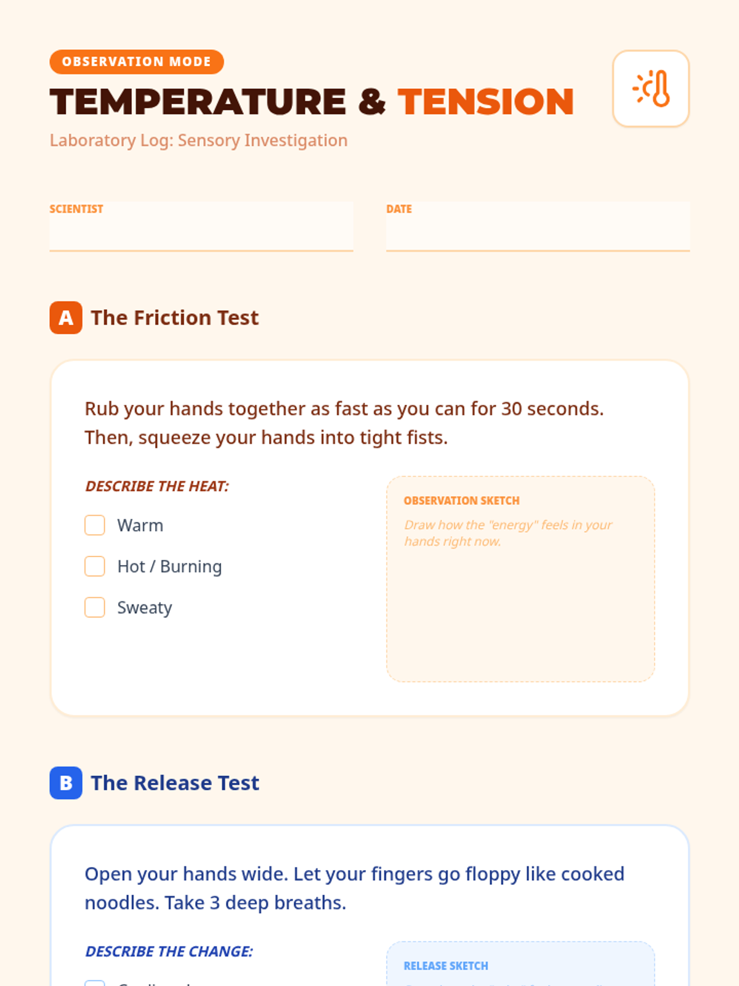Click the Scientist name field
The width and height of the screenshot is (739, 986).
(x=201, y=226)
